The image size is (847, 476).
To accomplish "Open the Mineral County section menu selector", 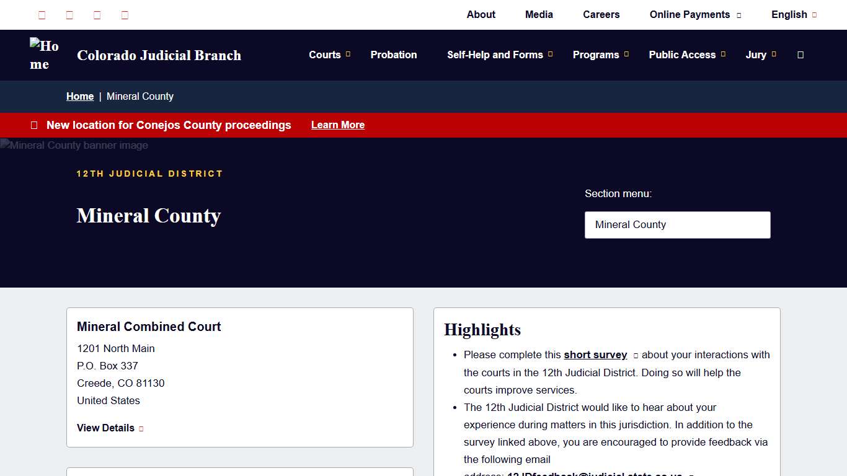I will [x=677, y=224].
